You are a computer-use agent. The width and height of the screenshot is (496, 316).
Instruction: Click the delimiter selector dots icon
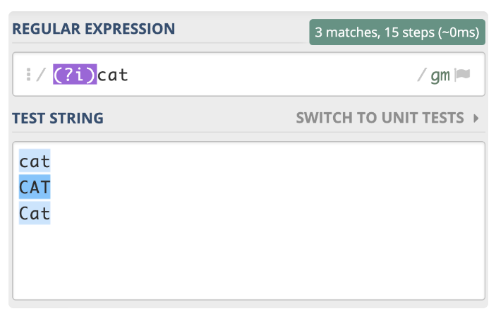(x=28, y=75)
